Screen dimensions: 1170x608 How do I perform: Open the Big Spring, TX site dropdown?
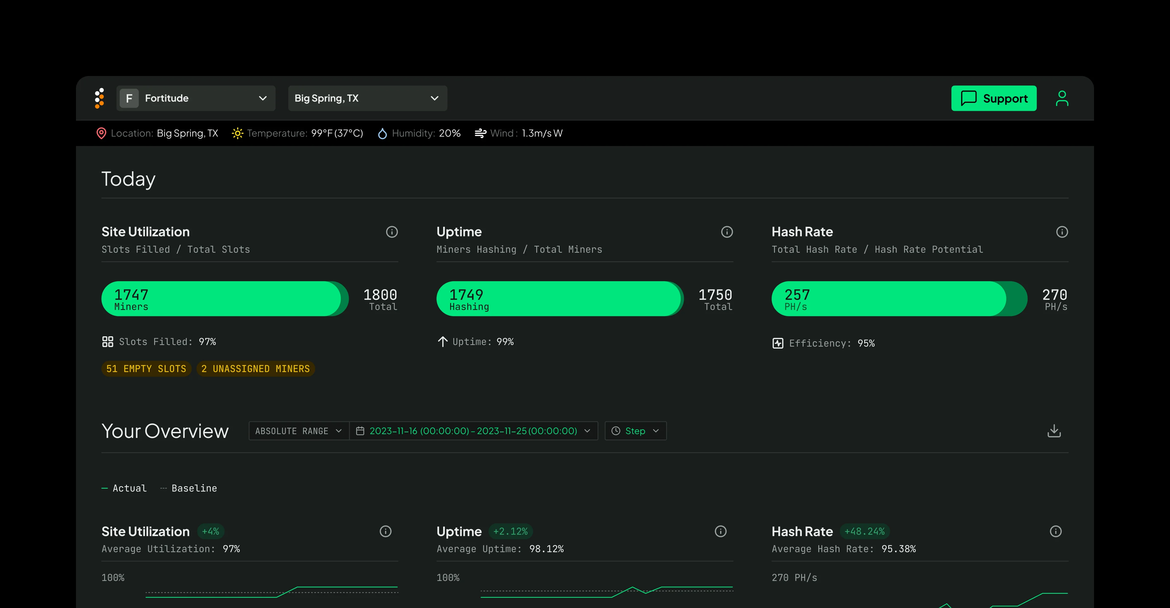[x=367, y=98]
